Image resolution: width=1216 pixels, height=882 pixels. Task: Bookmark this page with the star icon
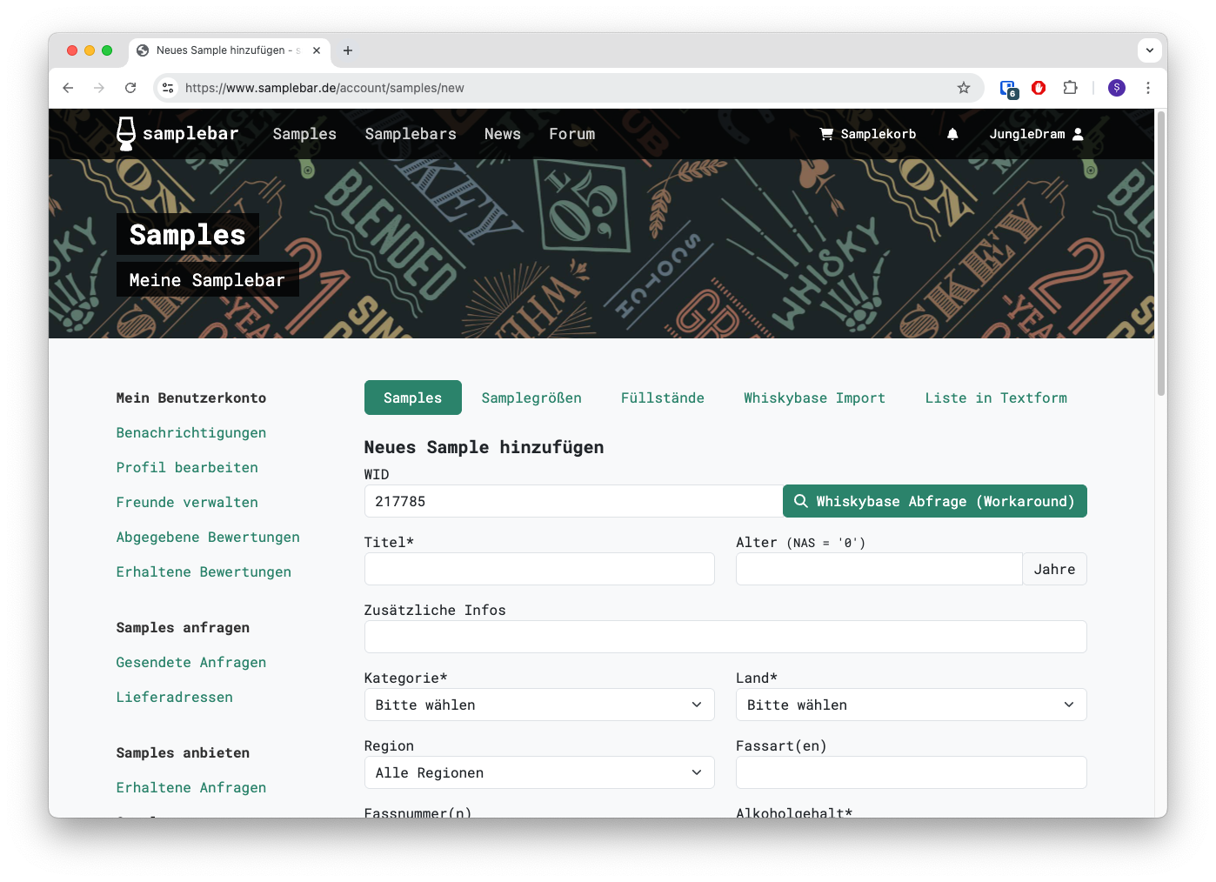pyautogui.click(x=964, y=88)
